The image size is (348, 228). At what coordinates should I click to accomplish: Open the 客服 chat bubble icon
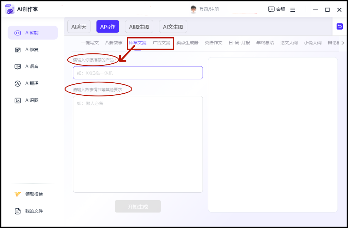coord(271,9)
